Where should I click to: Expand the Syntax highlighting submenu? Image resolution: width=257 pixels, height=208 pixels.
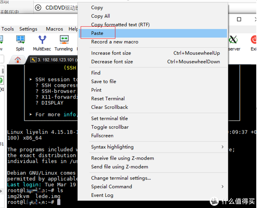coord(153,147)
